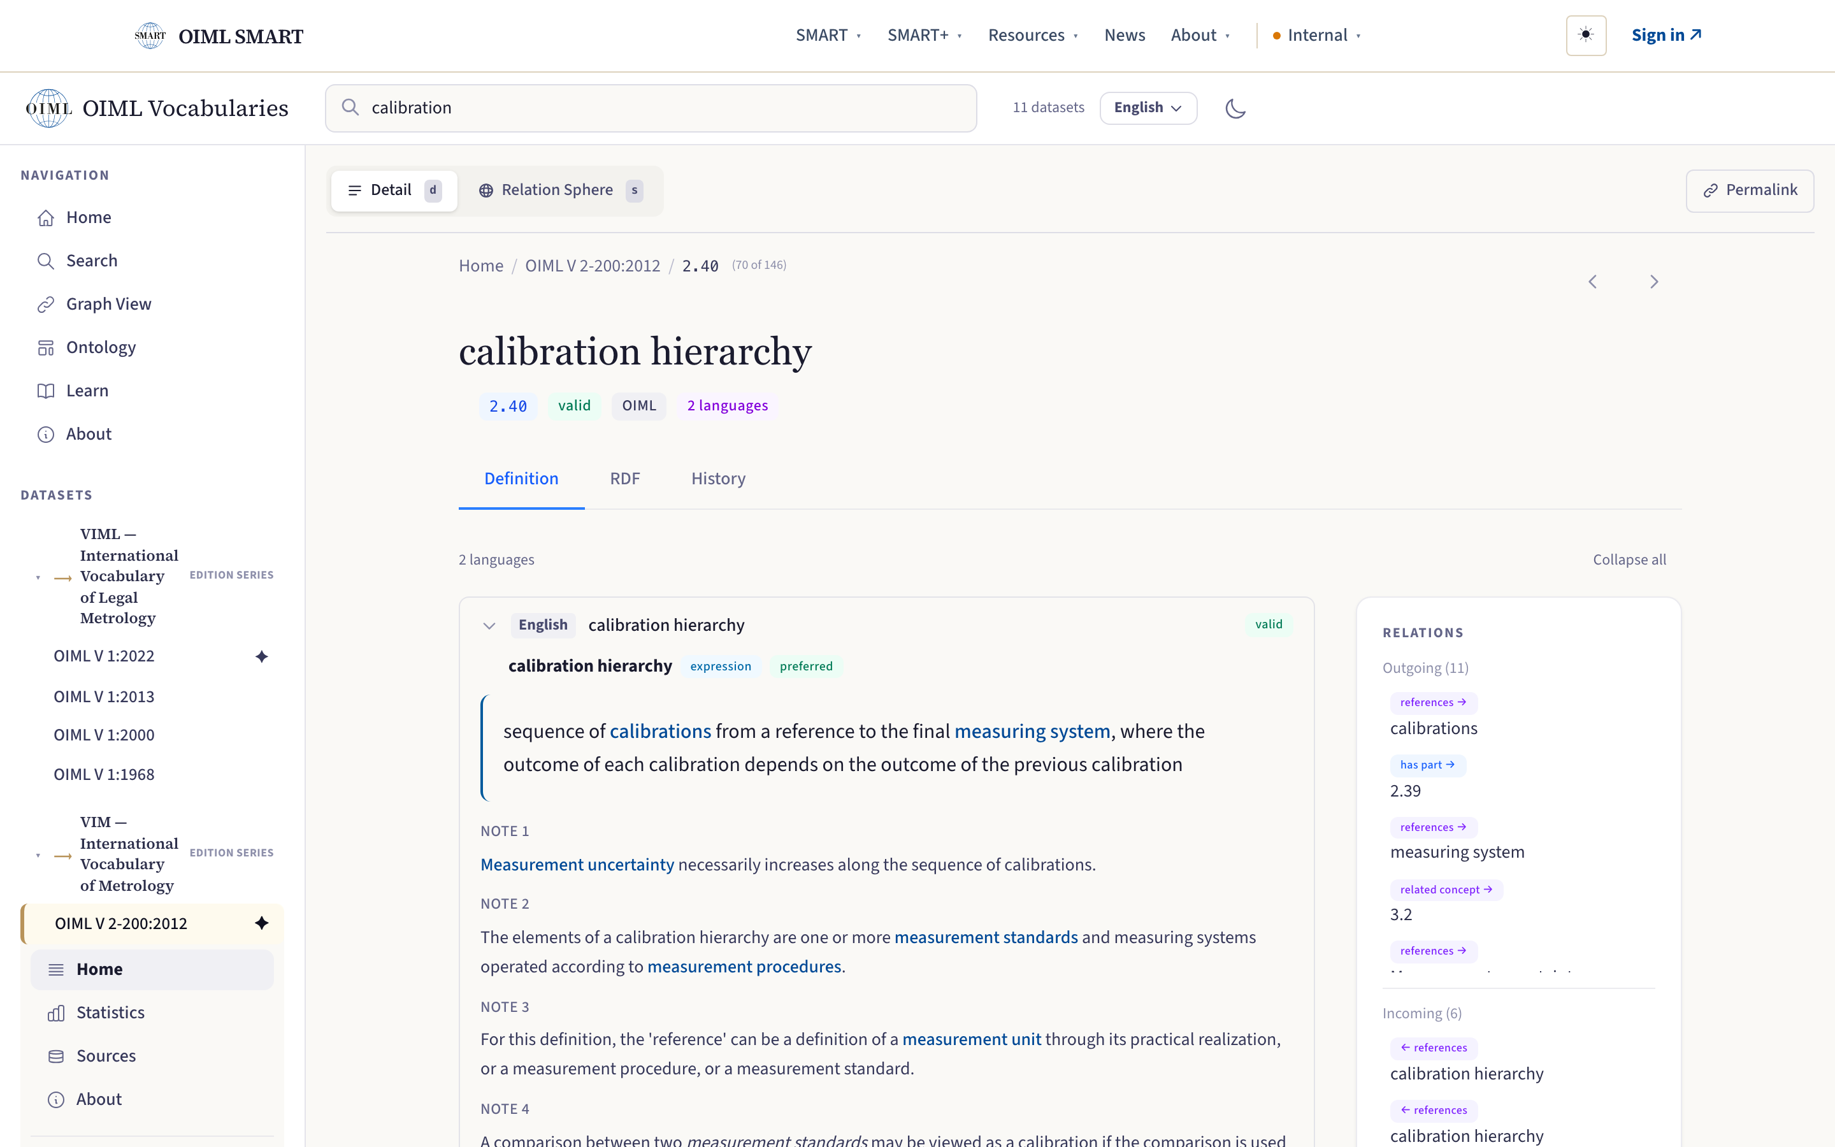
Task: Collapse the VIM edition series tree
Action: click(39, 855)
